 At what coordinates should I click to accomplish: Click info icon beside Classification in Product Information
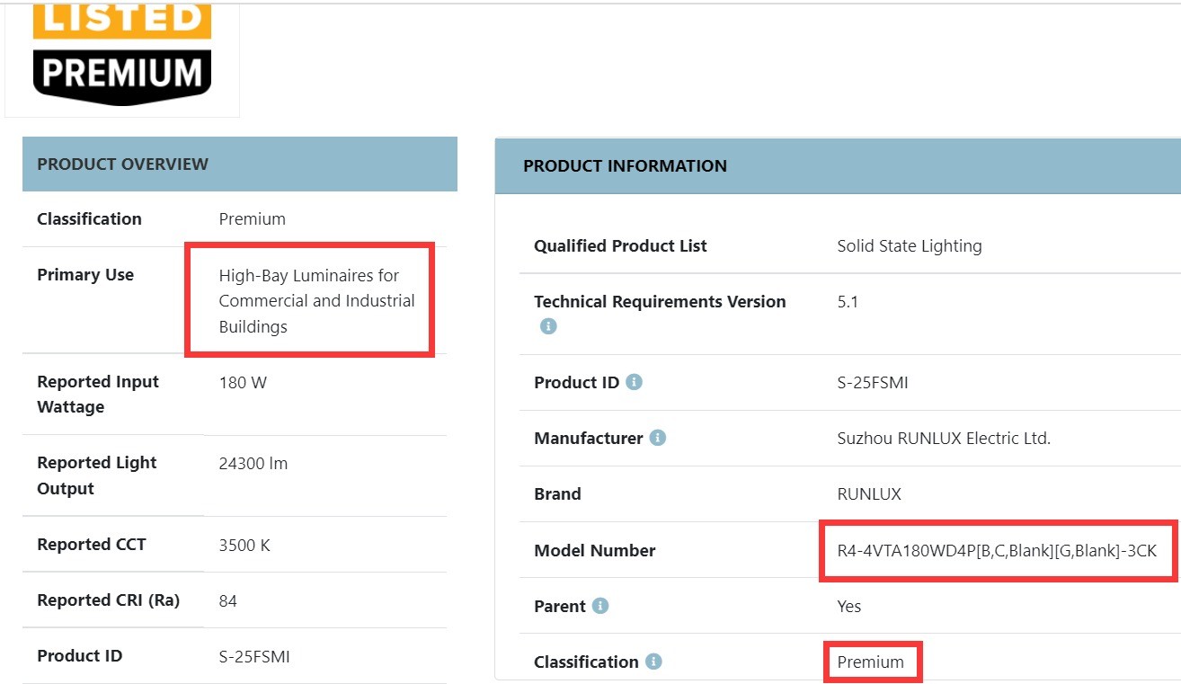[x=653, y=662]
